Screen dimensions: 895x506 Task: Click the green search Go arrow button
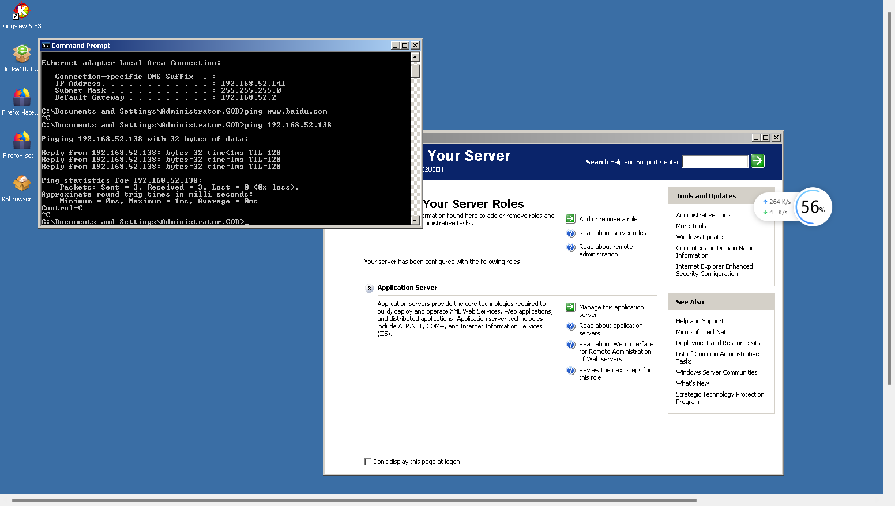click(x=758, y=161)
